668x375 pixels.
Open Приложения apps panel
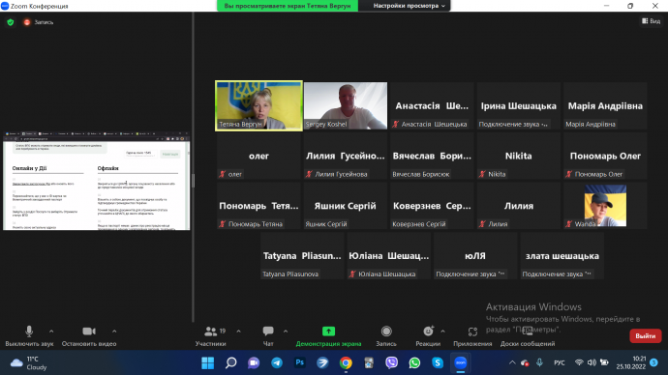472,336
